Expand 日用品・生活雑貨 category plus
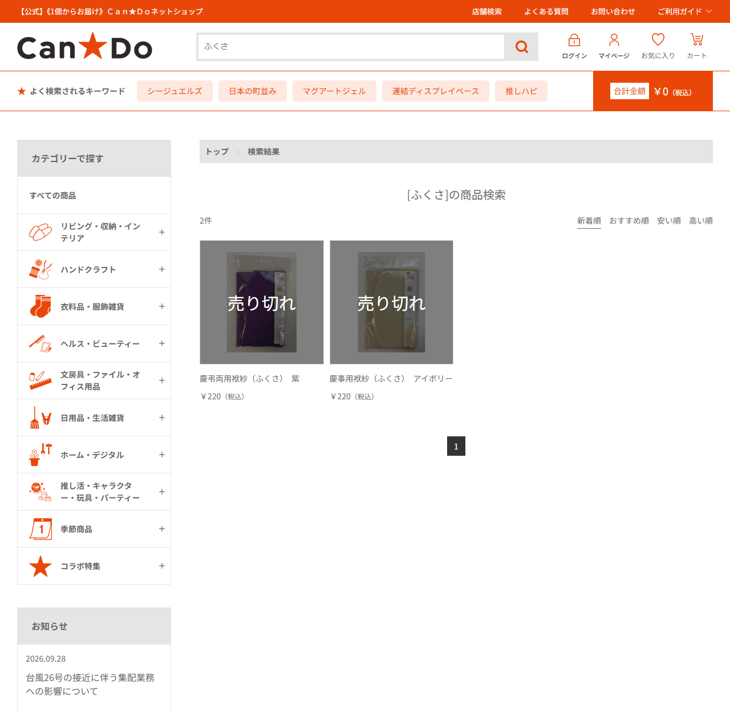Screen dimensions: 730x713 click(162, 418)
